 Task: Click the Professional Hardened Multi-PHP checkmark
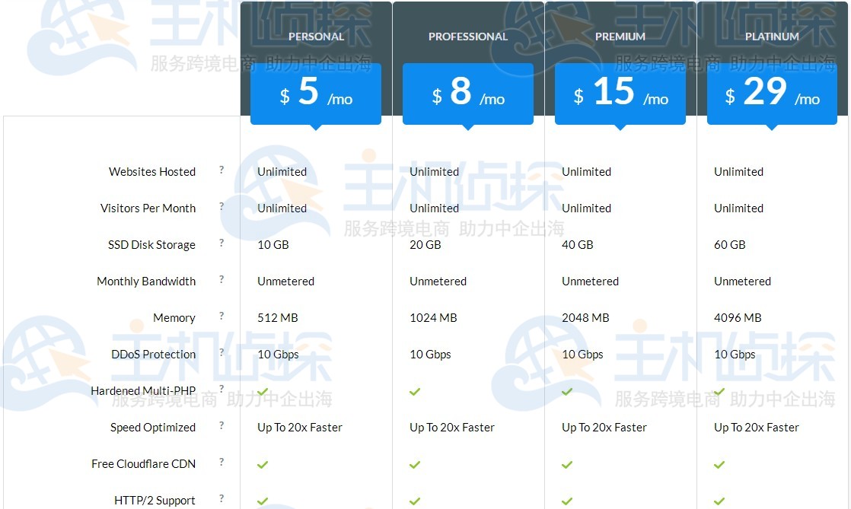pos(415,391)
